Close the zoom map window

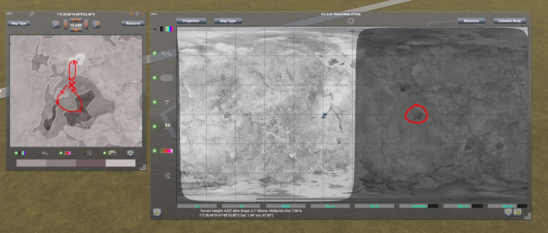(x=143, y=14)
